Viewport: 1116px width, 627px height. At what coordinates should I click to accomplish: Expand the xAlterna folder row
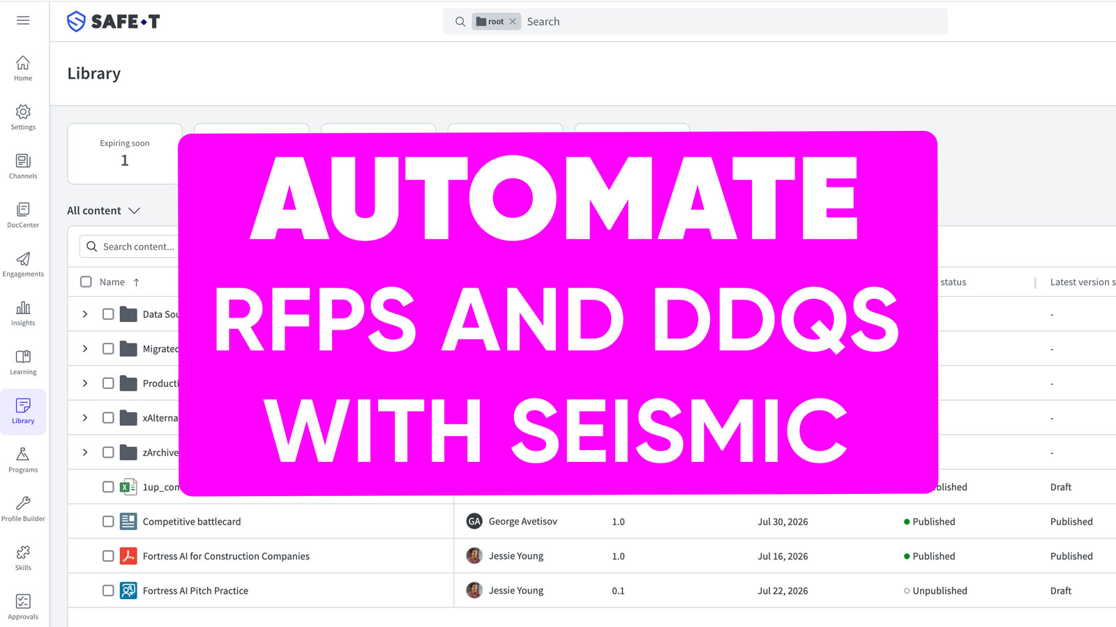(x=85, y=418)
